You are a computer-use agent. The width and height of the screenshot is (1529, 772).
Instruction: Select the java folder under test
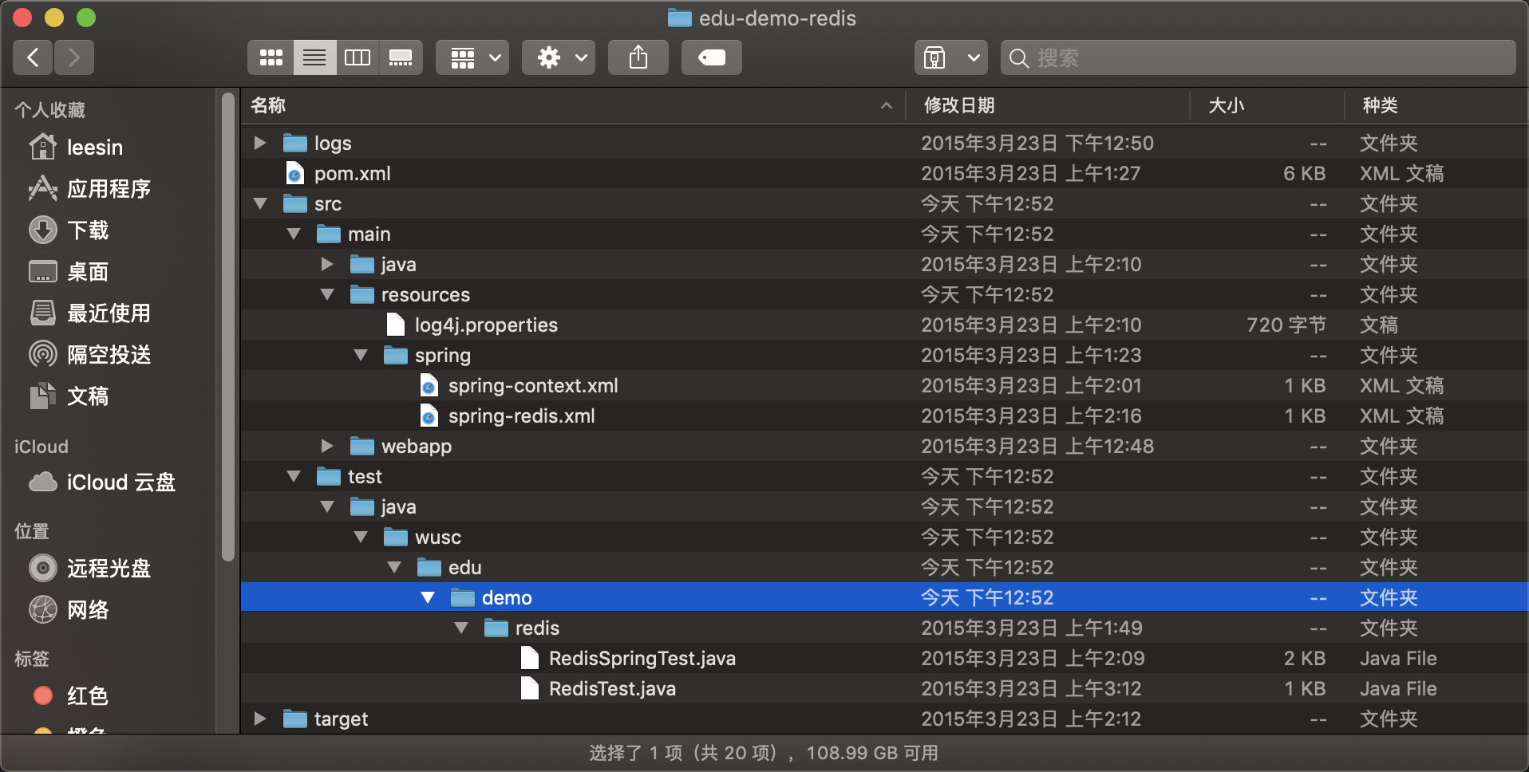click(884, 506)
